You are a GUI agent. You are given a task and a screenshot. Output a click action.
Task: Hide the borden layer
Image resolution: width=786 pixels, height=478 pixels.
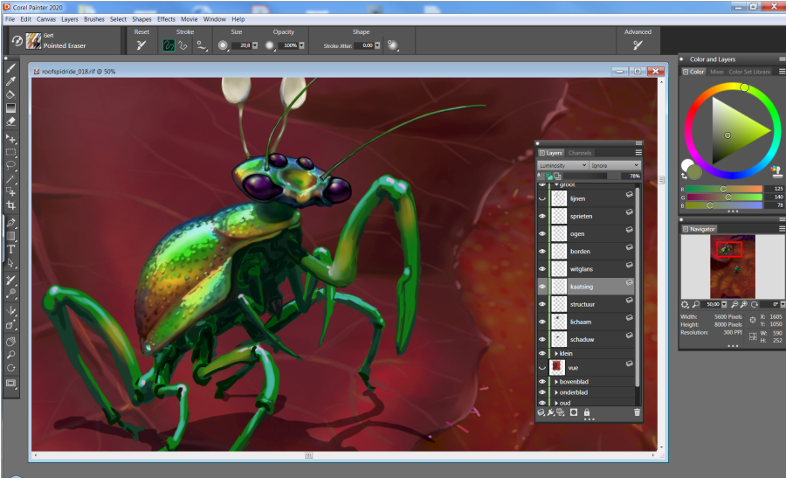(x=541, y=252)
